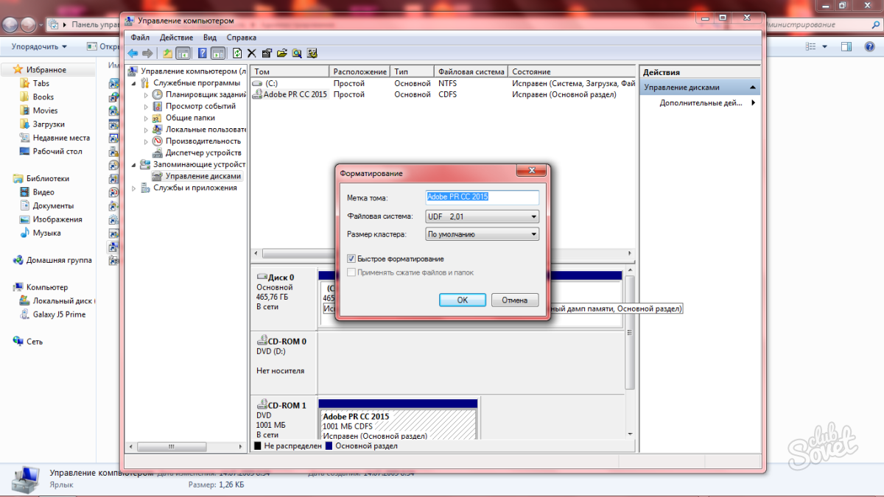Click the Refresh toolbar icon
The image size is (884, 497).
237,53
